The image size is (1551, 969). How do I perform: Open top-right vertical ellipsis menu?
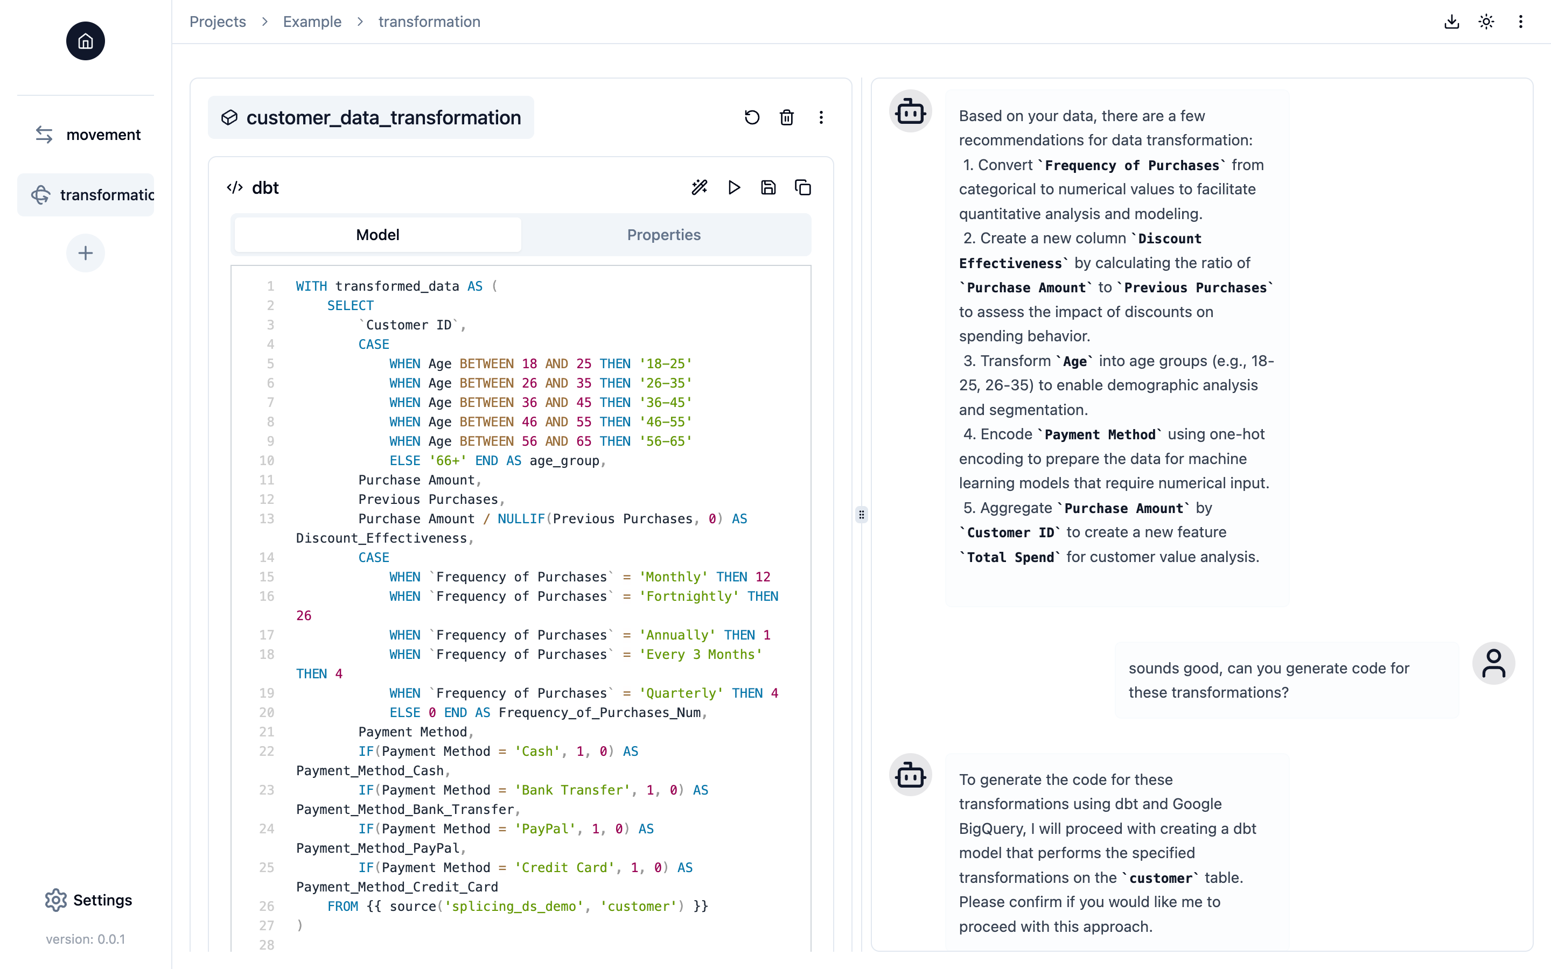(x=1520, y=22)
